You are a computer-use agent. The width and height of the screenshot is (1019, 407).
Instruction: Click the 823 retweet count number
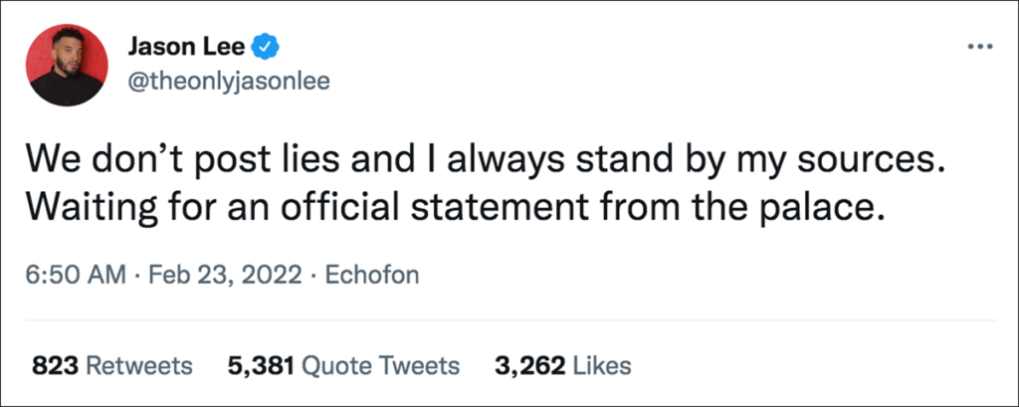(55, 366)
